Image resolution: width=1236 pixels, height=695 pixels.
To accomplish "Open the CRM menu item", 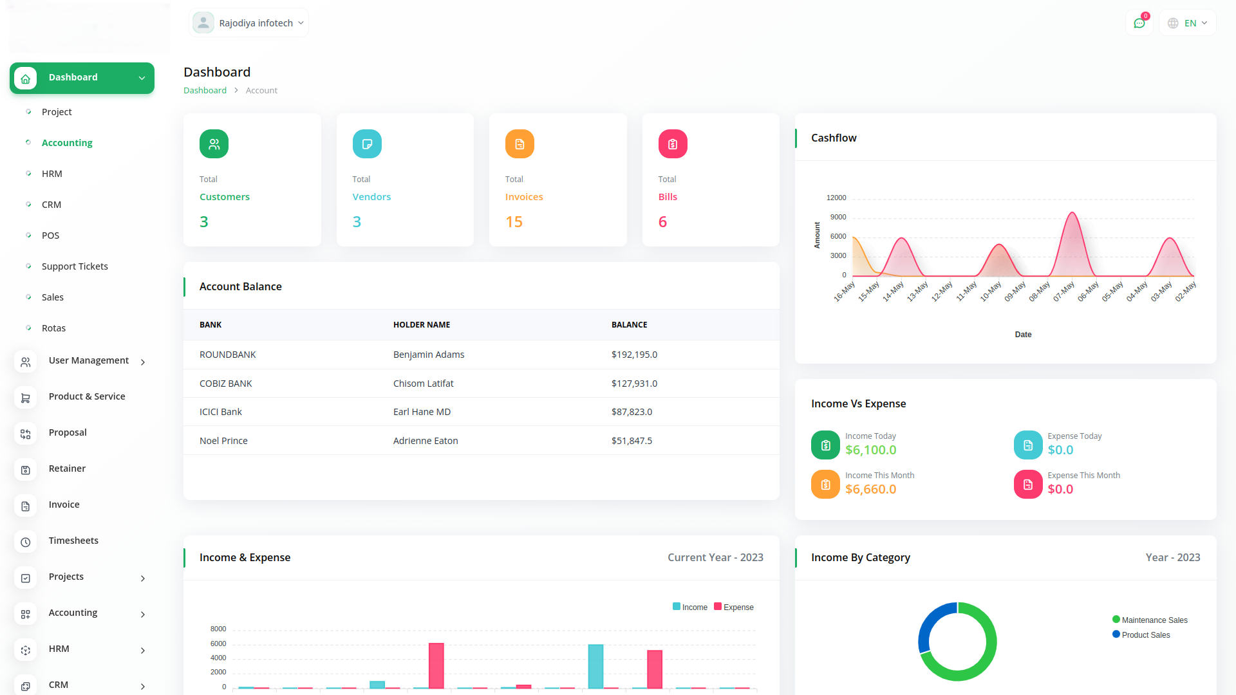I will 51,204.
